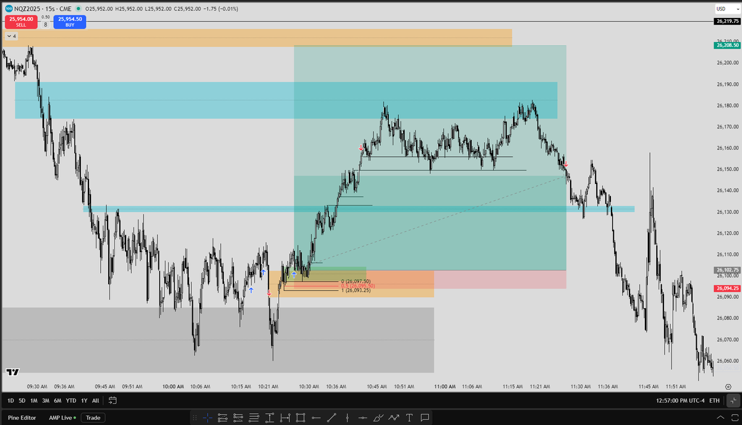Open the AMP Live broker tab
Screen dimensions: 742x425
tap(62, 418)
